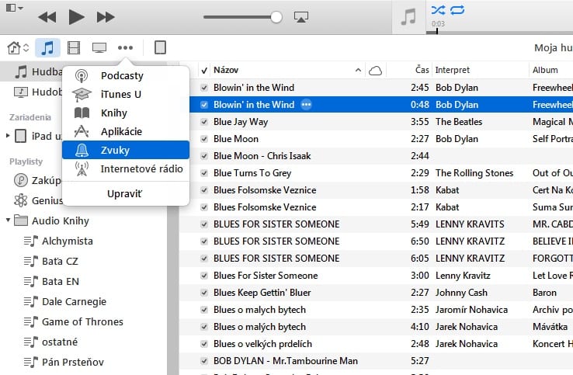Click artist Jaromír Nohavica
The image size is (573, 375).
471,310
